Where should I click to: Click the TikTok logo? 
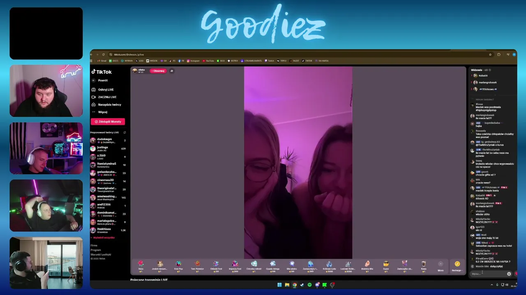pyautogui.click(x=102, y=72)
